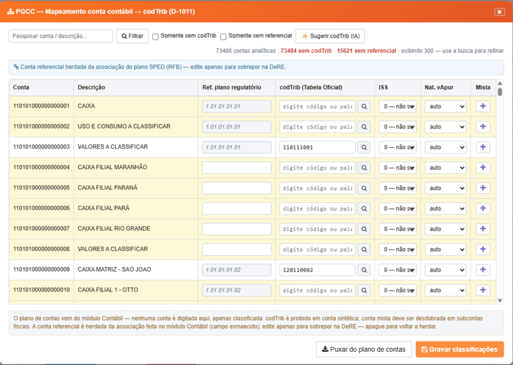Close the PGCC mapping dialog
The height and width of the screenshot is (365, 513).
pyautogui.click(x=499, y=12)
